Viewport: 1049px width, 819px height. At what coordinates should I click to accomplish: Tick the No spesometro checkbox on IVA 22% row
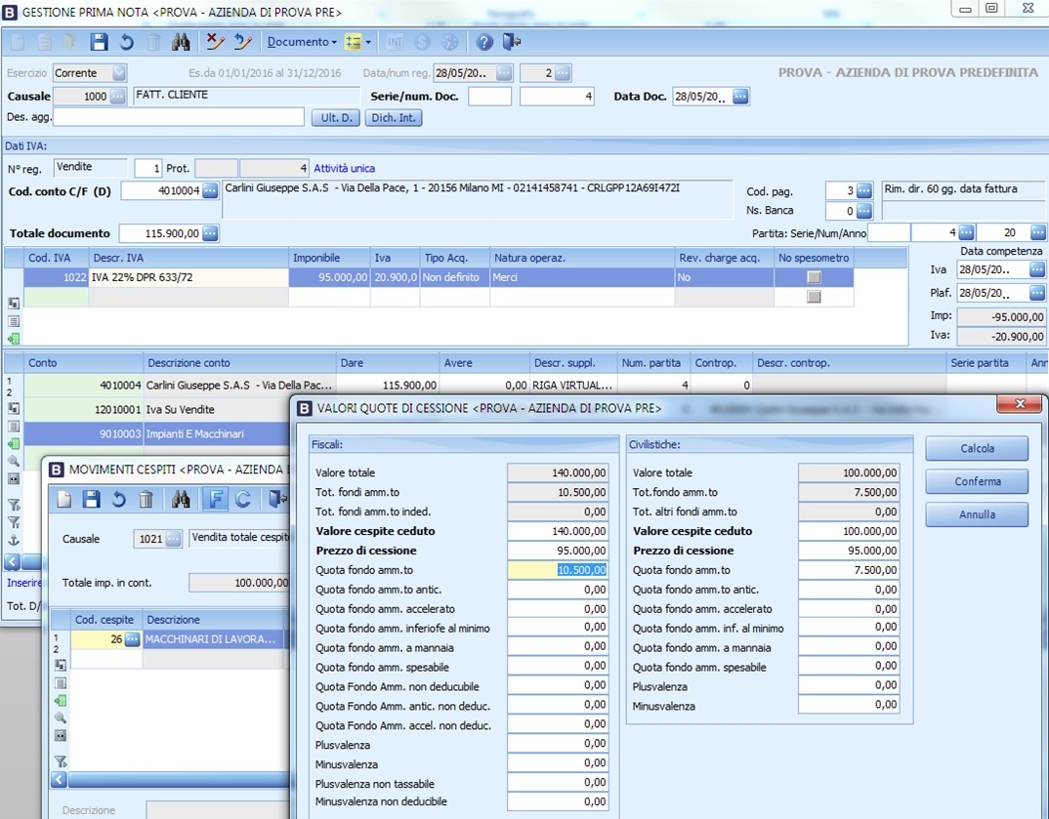[x=814, y=277]
